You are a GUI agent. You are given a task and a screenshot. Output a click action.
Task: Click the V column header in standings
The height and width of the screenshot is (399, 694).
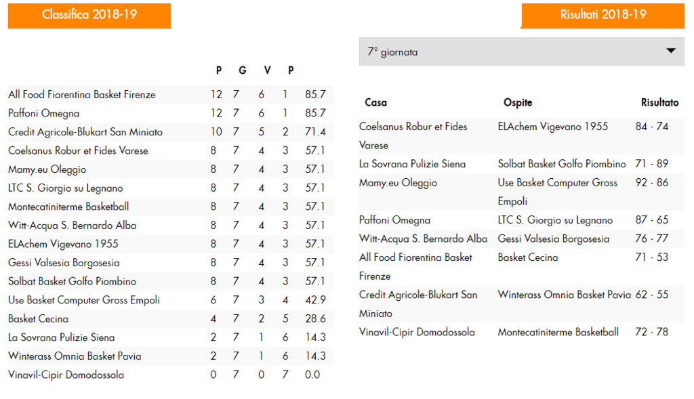(x=267, y=70)
